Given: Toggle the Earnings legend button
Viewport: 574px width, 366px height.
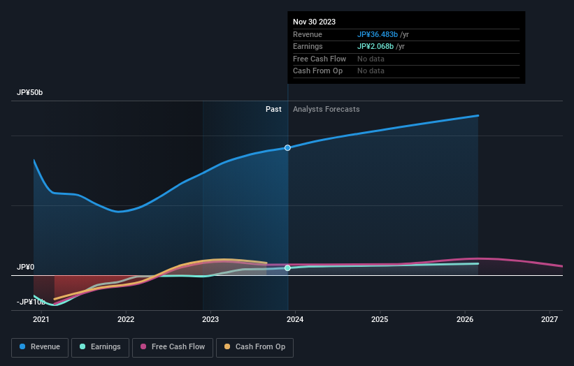Looking at the screenshot, I should 100,347.
